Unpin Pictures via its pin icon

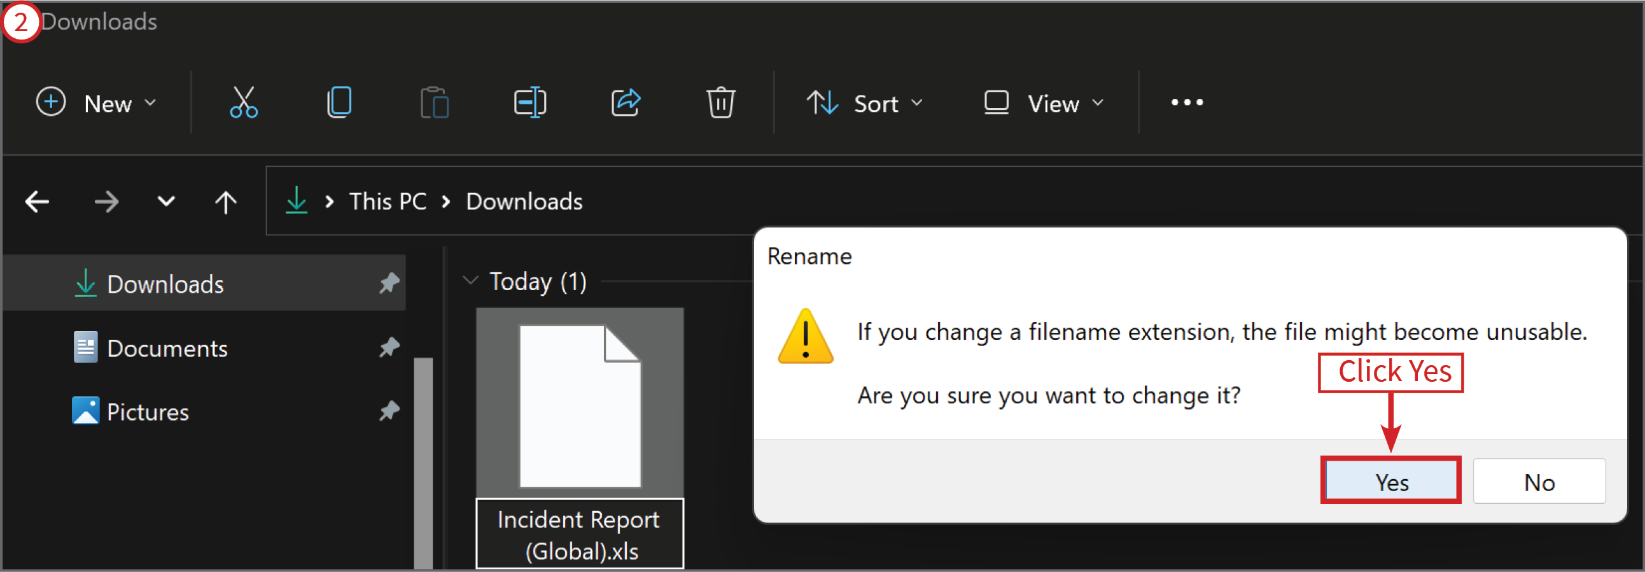coord(389,411)
